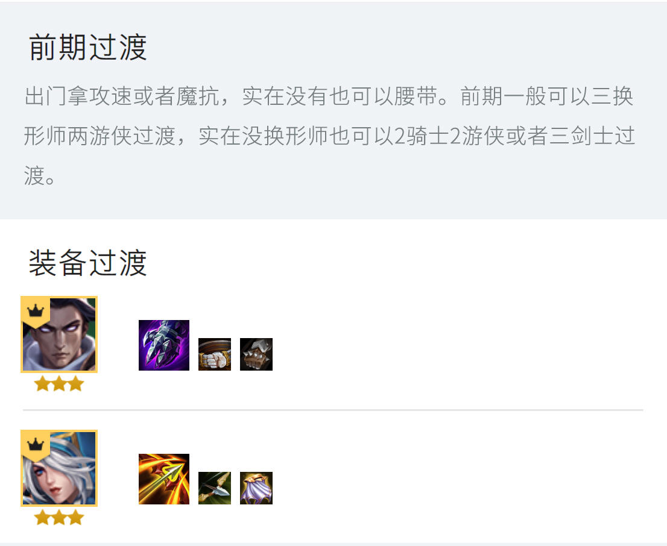Click the middle star under male champion

[59, 383]
